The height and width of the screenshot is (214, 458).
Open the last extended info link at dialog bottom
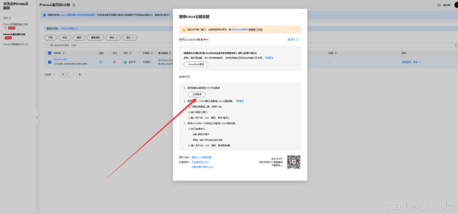[203, 167]
